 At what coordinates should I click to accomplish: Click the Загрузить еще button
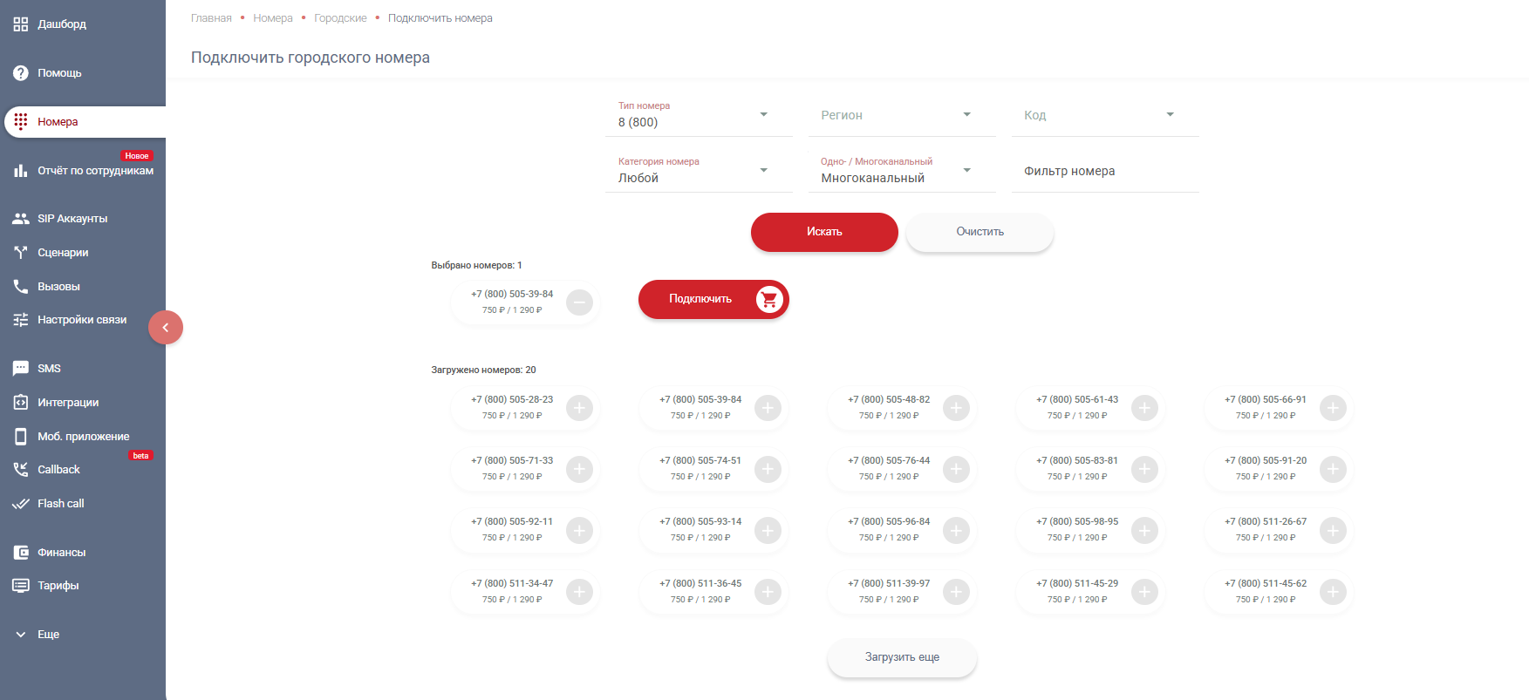click(902, 657)
